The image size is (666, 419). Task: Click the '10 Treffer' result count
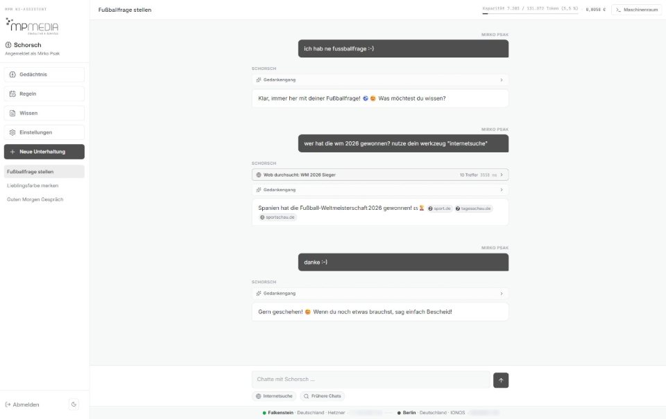pyautogui.click(x=468, y=175)
